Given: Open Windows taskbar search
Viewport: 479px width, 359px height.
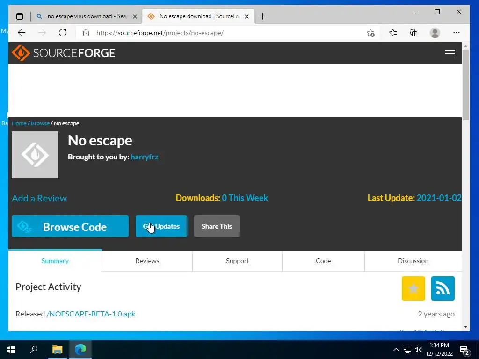Looking at the screenshot, I should pos(34,350).
